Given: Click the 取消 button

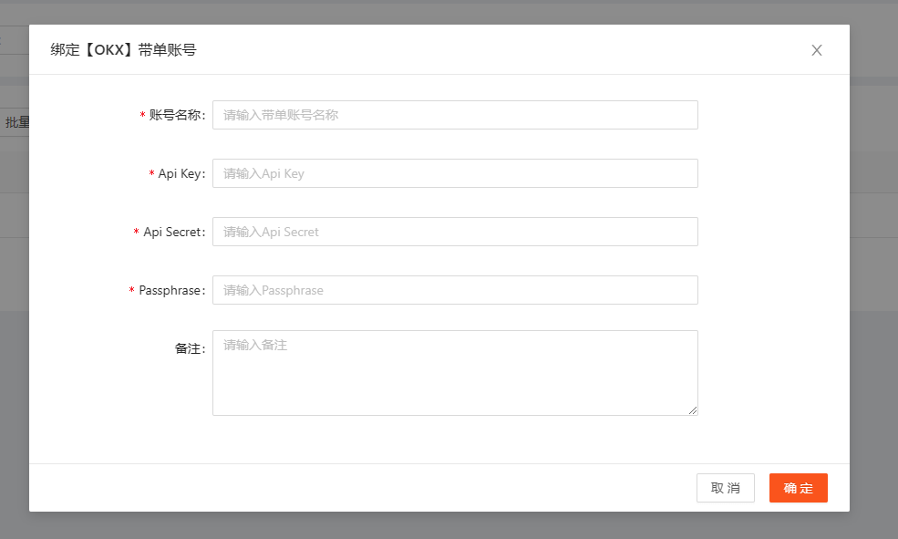Looking at the screenshot, I should pos(726,488).
